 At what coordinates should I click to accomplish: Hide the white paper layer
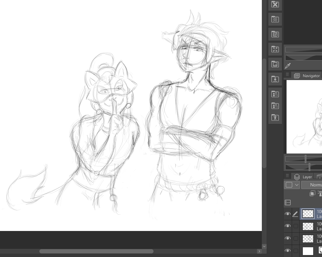click(x=288, y=250)
